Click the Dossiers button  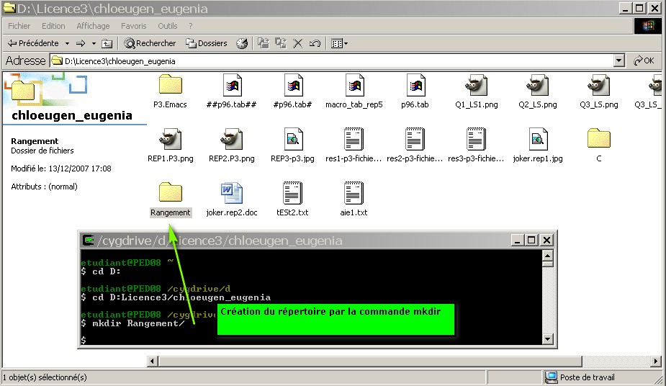pyautogui.click(x=207, y=43)
